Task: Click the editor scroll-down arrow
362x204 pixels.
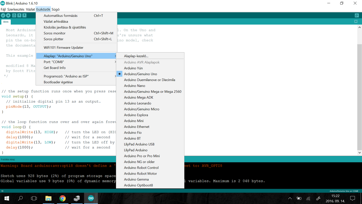Action: [x=360, y=152]
